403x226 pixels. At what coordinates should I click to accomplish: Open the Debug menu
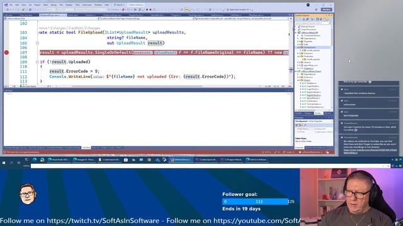point(54,5)
